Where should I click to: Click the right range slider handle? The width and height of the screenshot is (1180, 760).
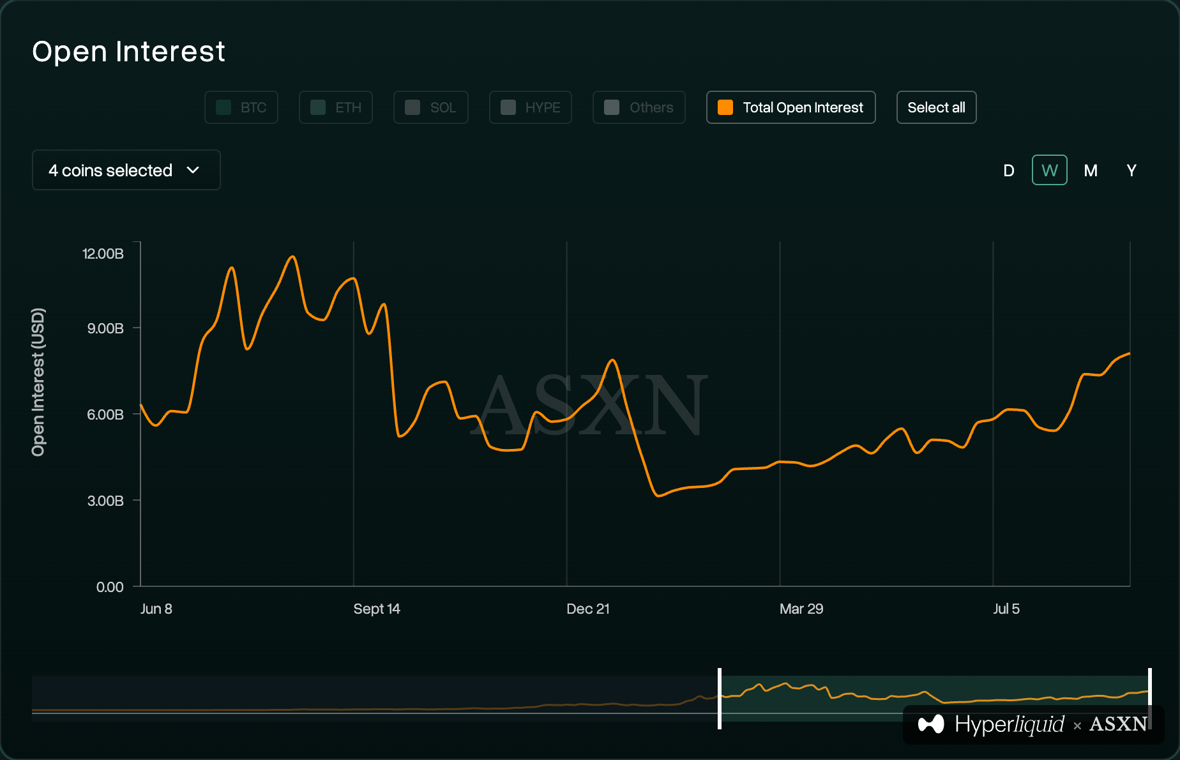point(1149,698)
